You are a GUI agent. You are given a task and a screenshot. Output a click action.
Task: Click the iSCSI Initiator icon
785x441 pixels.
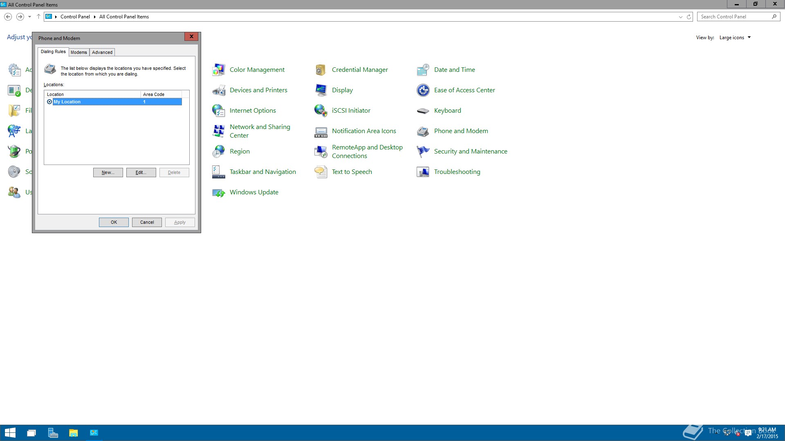321,111
